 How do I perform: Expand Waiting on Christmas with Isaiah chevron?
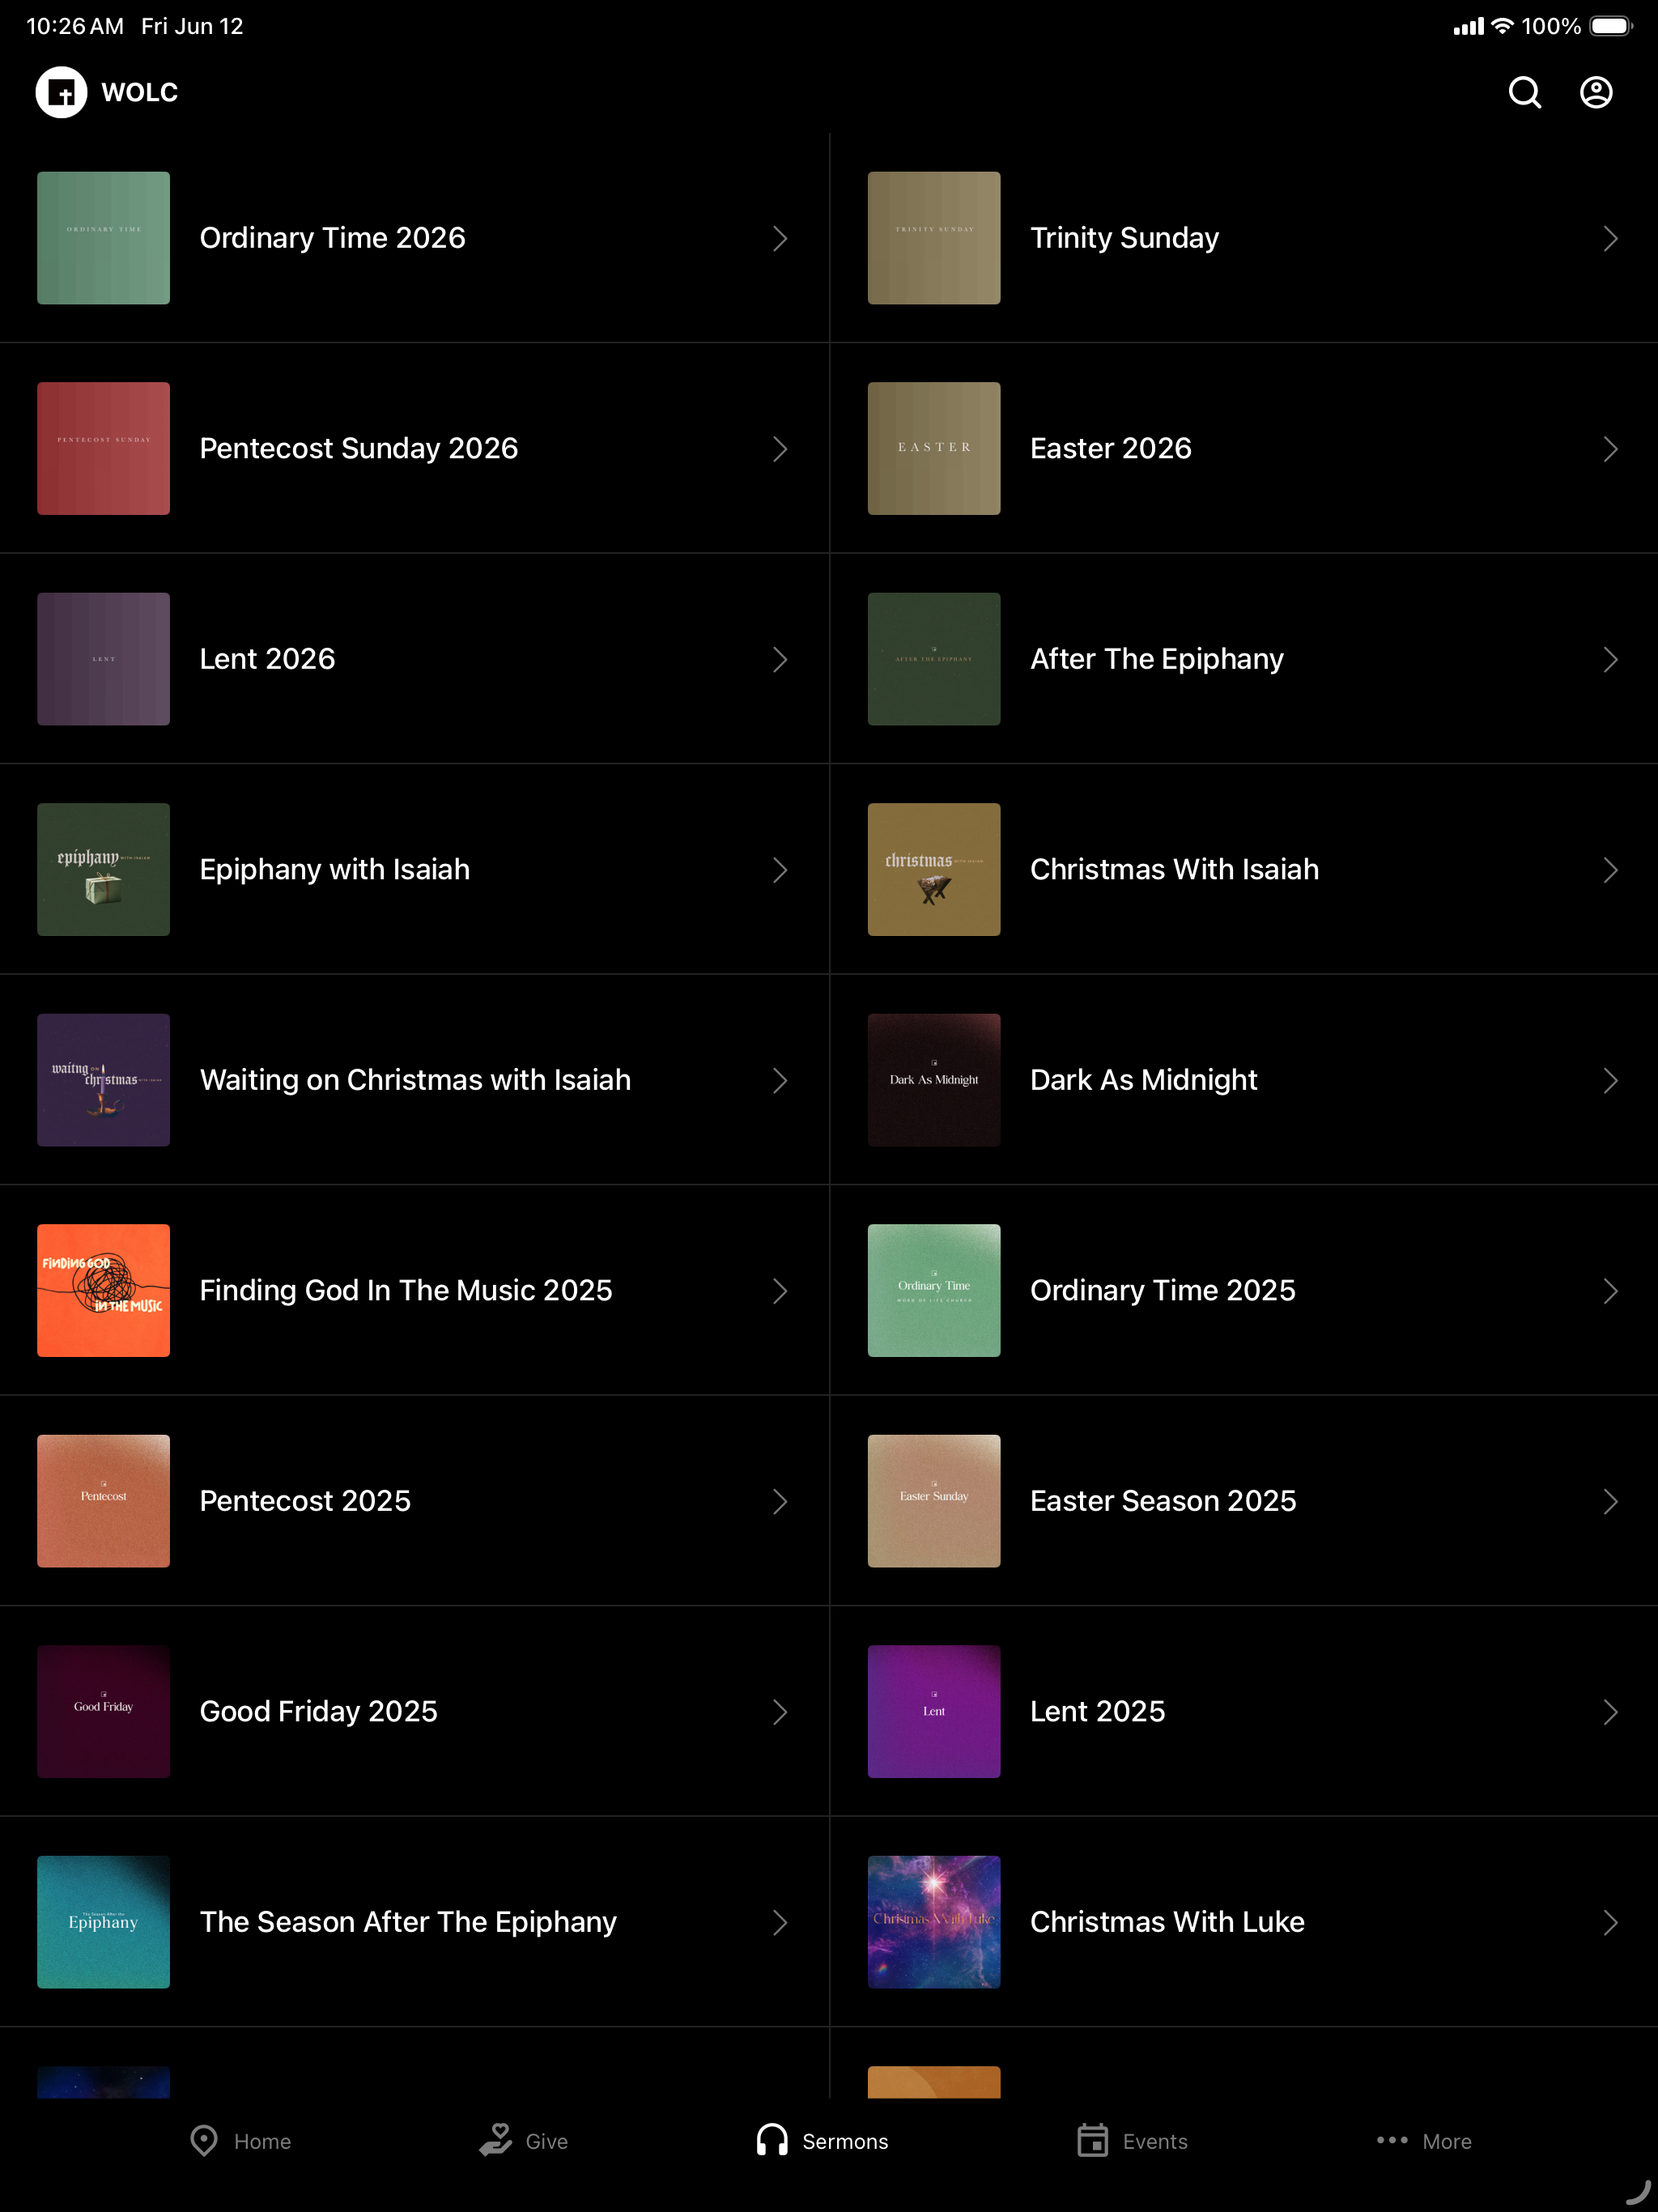coord(780,1080)
